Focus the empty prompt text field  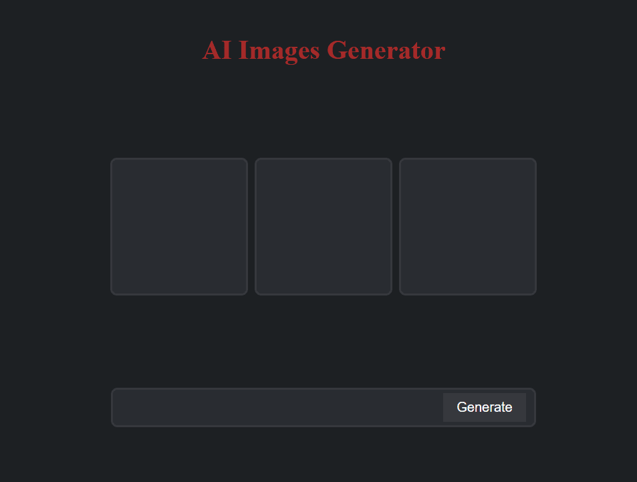pos(278,407)
